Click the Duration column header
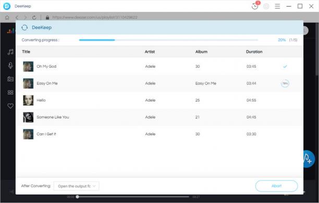This screenshot has height=203, width=319. (x=254, y=52)
